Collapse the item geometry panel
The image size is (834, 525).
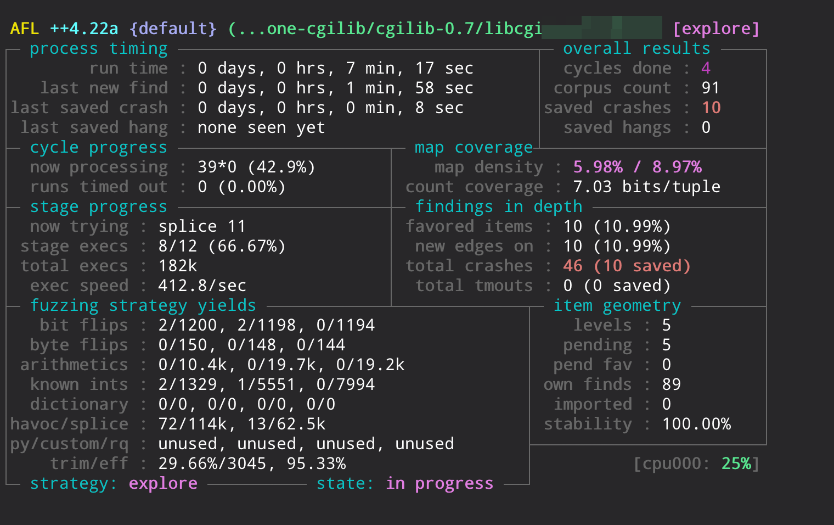[617, 305]
